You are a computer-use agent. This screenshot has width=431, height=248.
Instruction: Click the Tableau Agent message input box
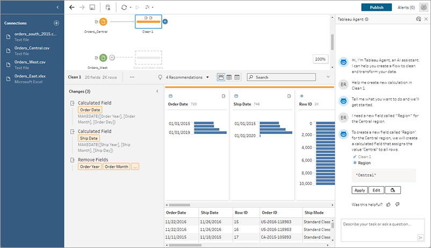tap(378, 230)
